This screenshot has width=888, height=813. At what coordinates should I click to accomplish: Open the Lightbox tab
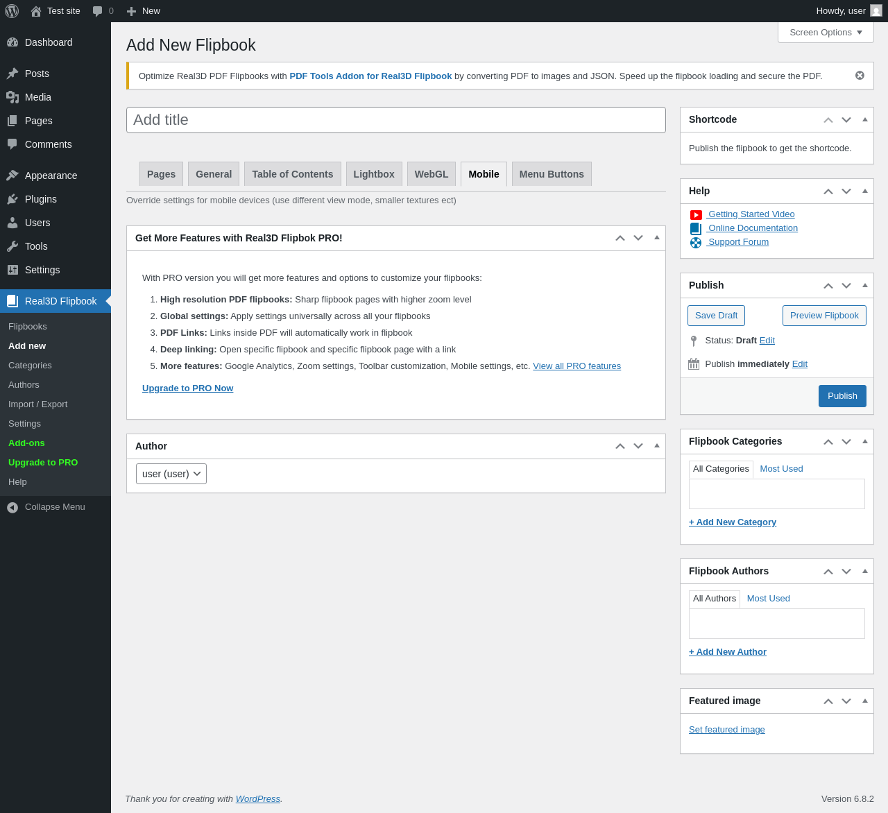pyautogui.click(x=374, y=174)
